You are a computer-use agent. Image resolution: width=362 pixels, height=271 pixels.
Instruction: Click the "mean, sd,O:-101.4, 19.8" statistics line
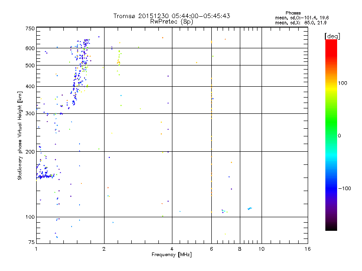click(x=302, y=18)
